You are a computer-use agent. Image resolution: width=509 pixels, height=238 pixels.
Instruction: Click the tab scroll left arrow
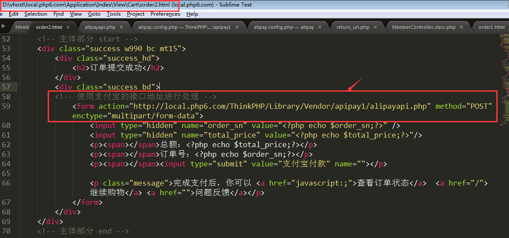pos(4,27)
